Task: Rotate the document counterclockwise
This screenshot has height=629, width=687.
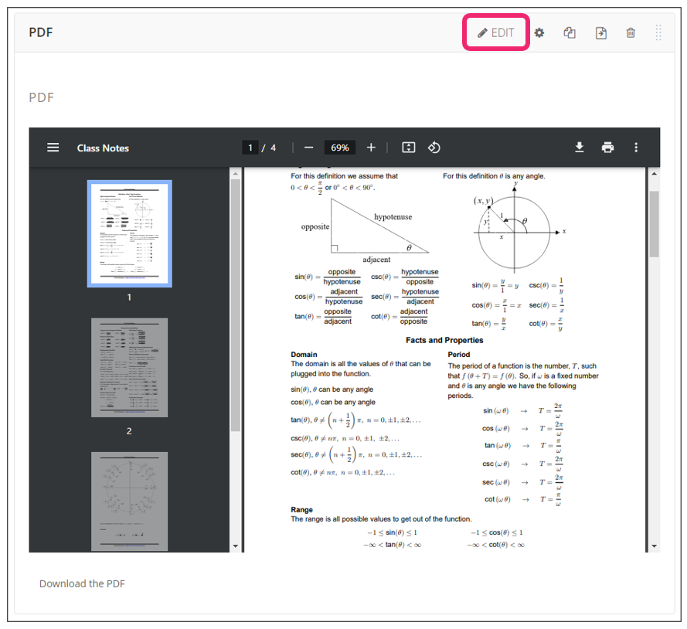Action: tap(434, 148)
